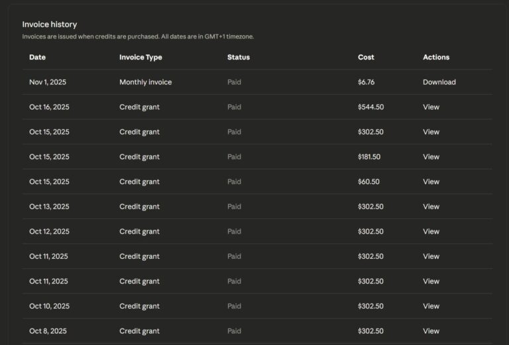Click the Nov 1, 2025 date cell
The image size is (509, 345).
48,82
